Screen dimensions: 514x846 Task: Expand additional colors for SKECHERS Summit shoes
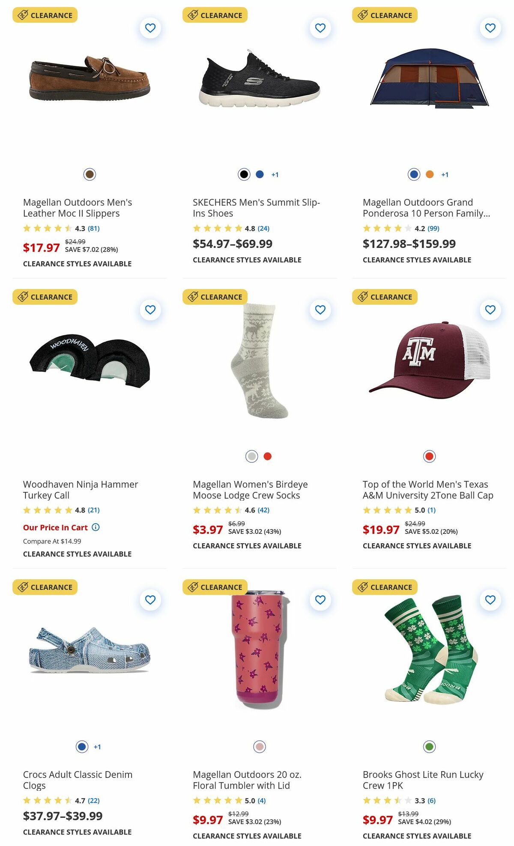275,174
